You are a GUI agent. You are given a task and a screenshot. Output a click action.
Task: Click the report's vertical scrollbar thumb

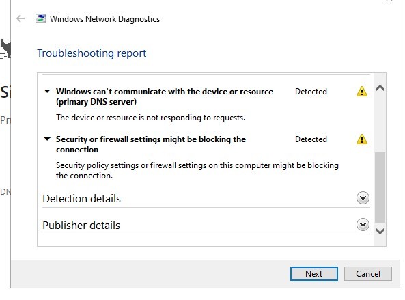pos(380,187)
